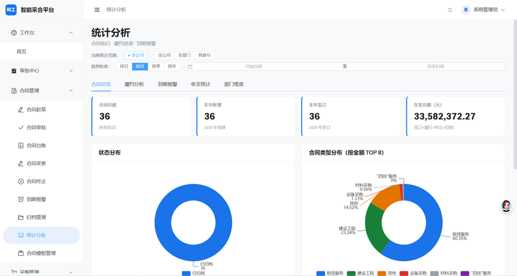The width and height of the screenshot is (517, 276).
Task: Toggle the orange 其他 legend swatch
Action: tap(381, 273)
